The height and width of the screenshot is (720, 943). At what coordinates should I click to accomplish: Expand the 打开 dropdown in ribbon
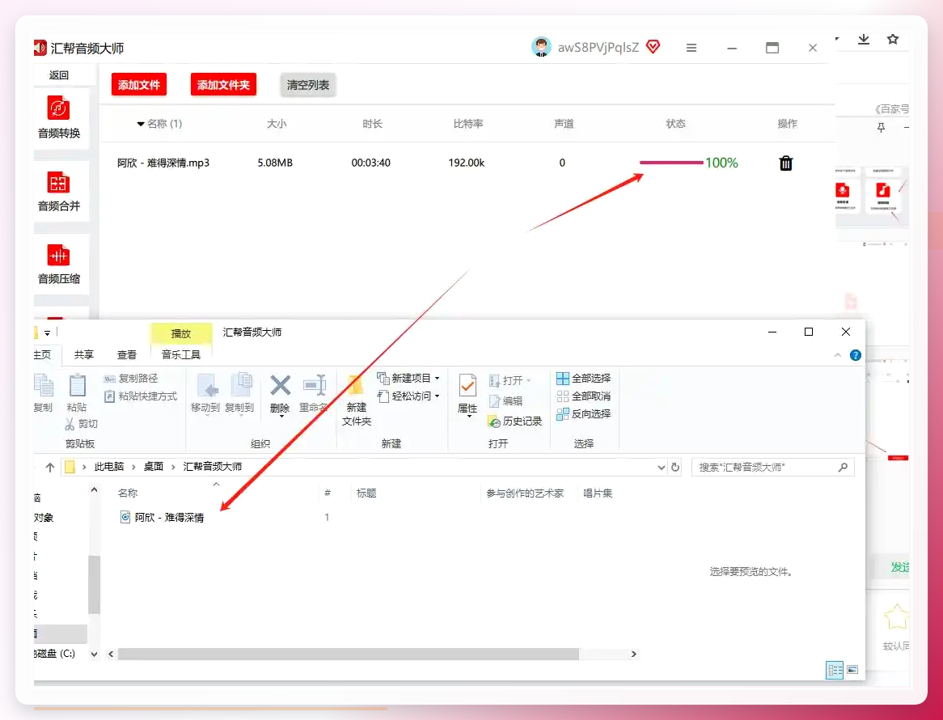(529, 381)
